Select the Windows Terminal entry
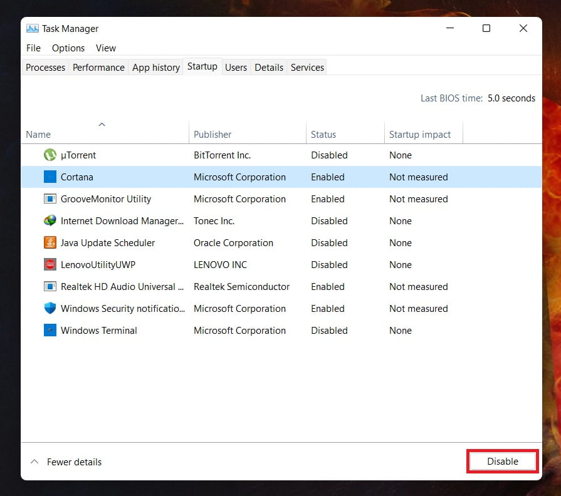The image size is (561, 496). coord(99,331)
